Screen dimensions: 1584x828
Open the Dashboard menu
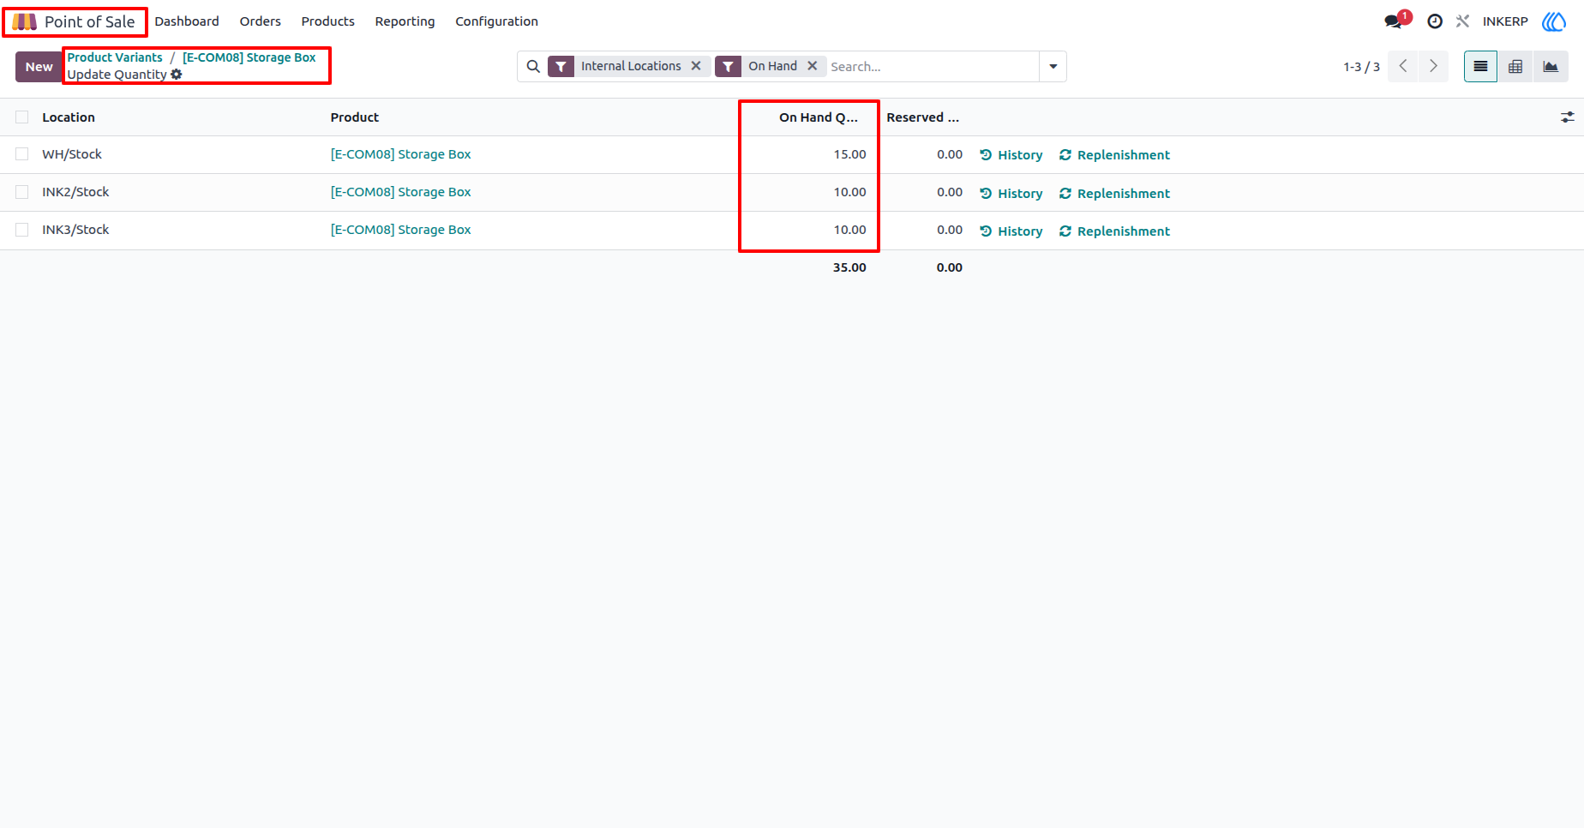point(187,21)
